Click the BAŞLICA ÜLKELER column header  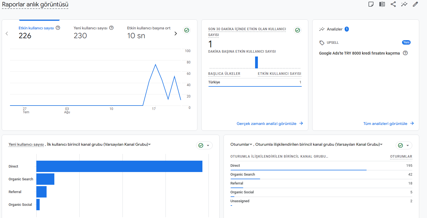[x=224, y=74]
